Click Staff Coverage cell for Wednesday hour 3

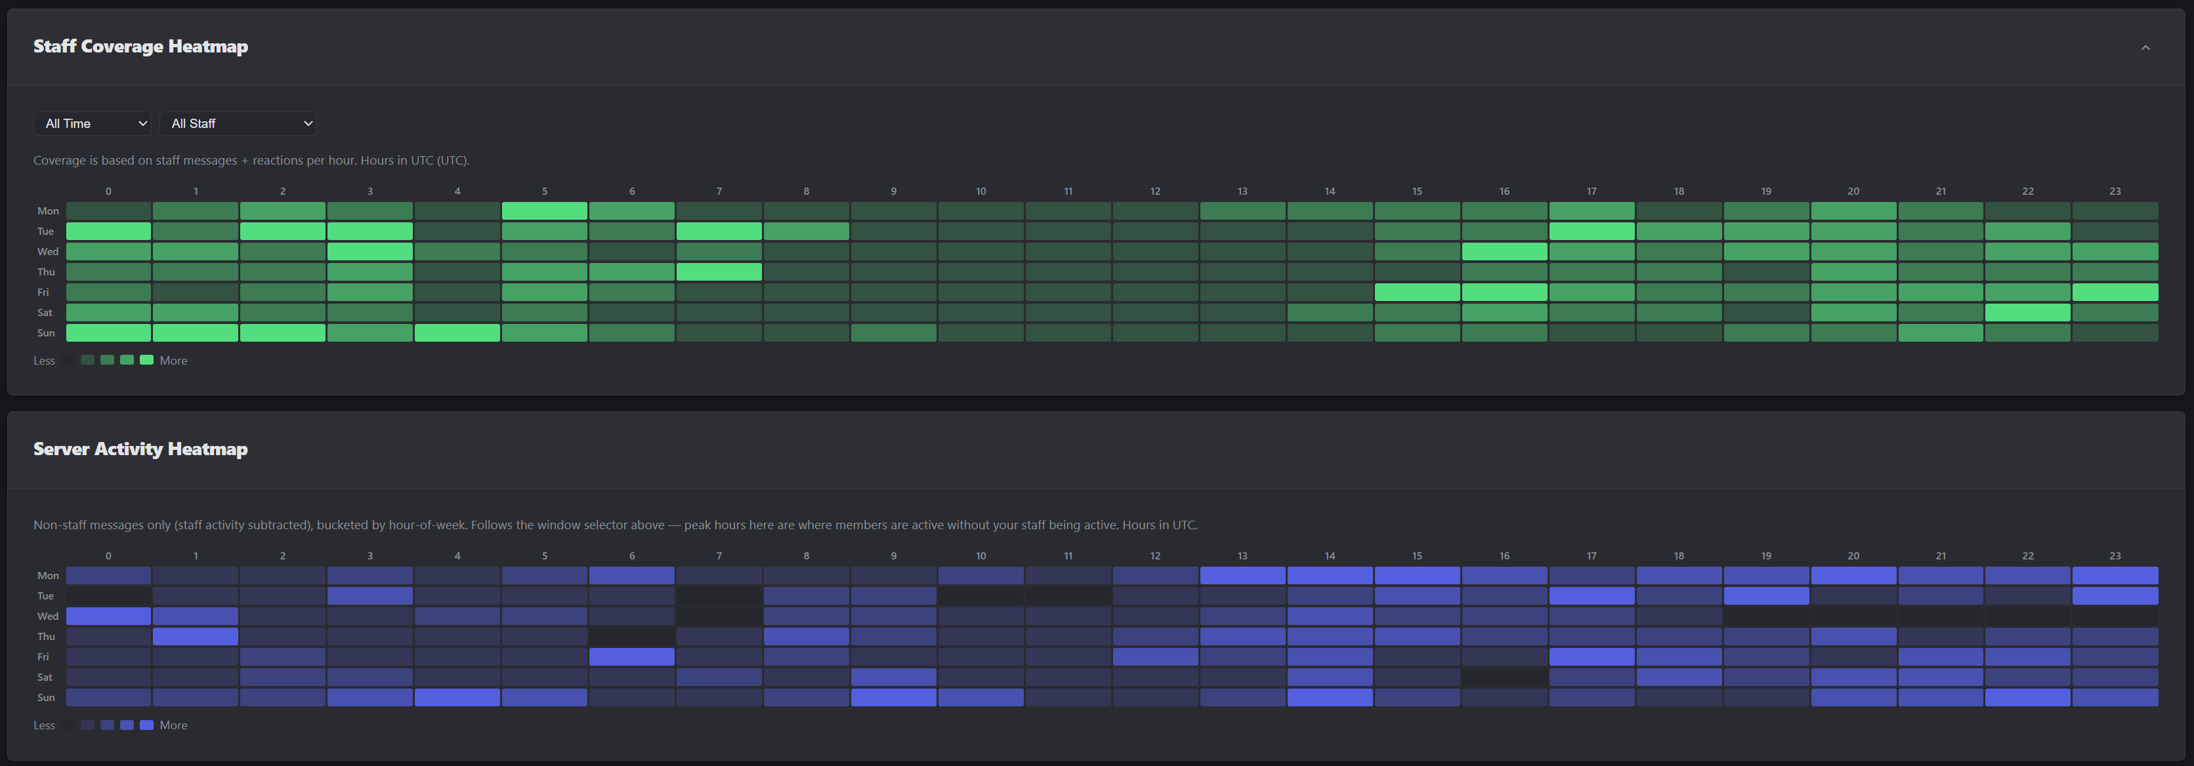point(369,251)
